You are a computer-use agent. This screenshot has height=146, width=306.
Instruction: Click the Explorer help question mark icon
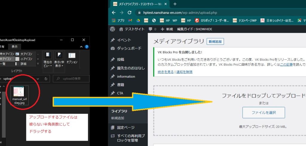pos(87,47)
